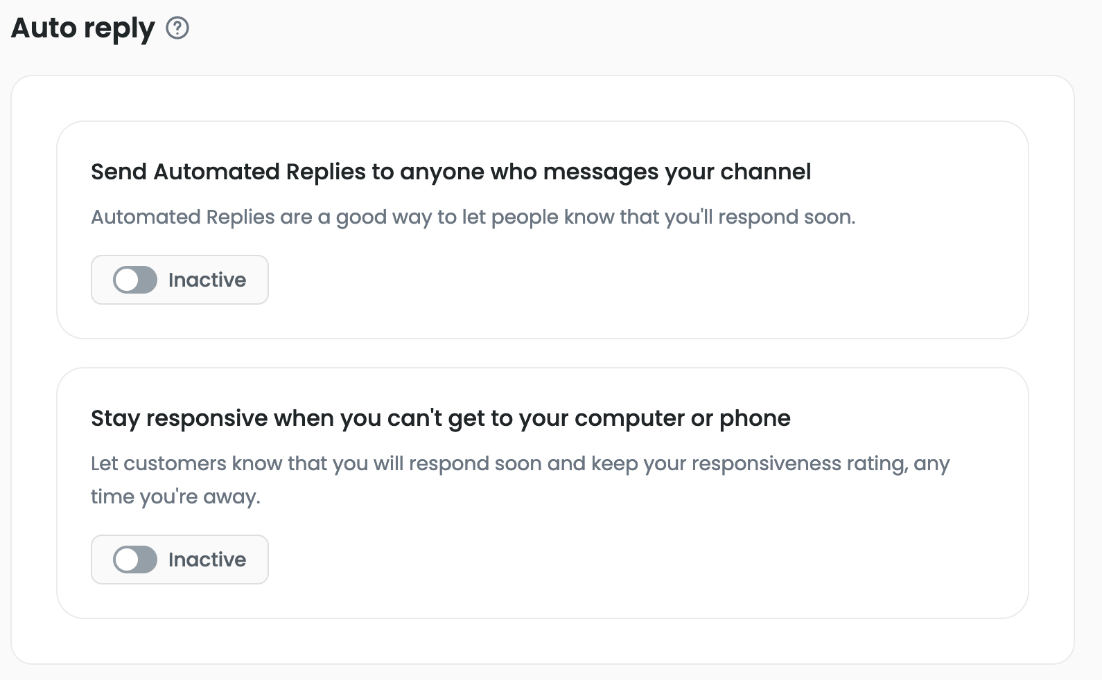
Task: Click the Inactive label under Automated Replies
Action: [x=207, y=280]
